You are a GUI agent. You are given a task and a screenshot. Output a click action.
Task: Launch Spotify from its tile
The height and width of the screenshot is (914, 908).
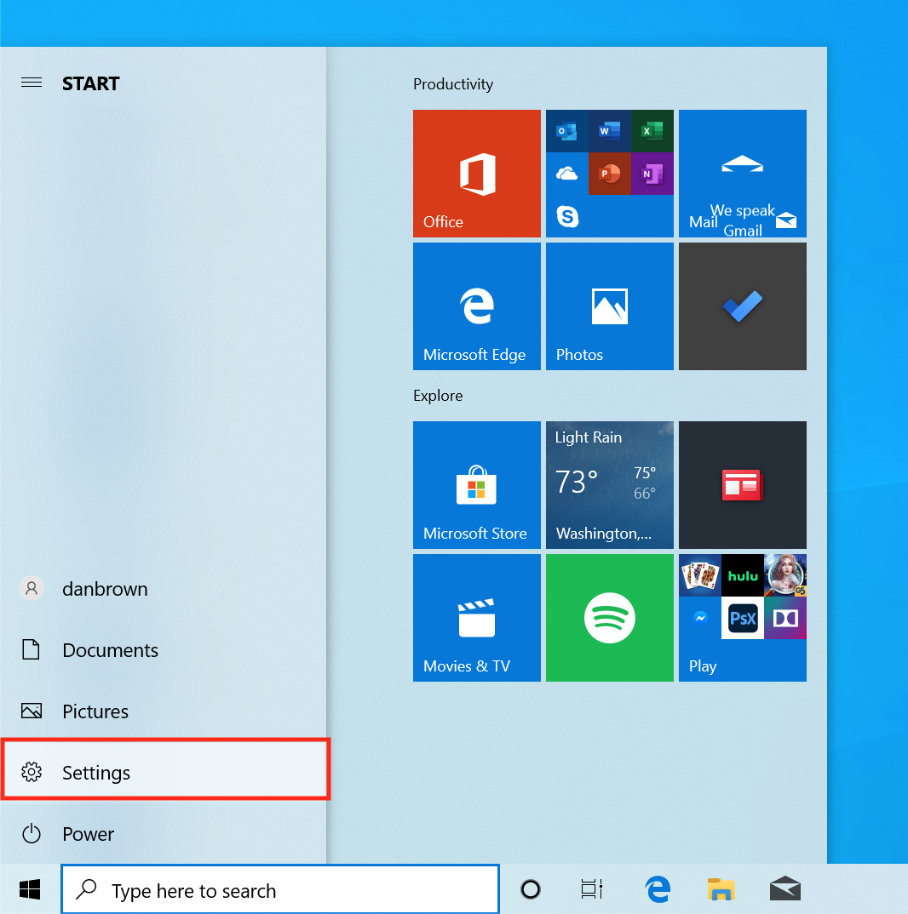(x=609, y=618)
